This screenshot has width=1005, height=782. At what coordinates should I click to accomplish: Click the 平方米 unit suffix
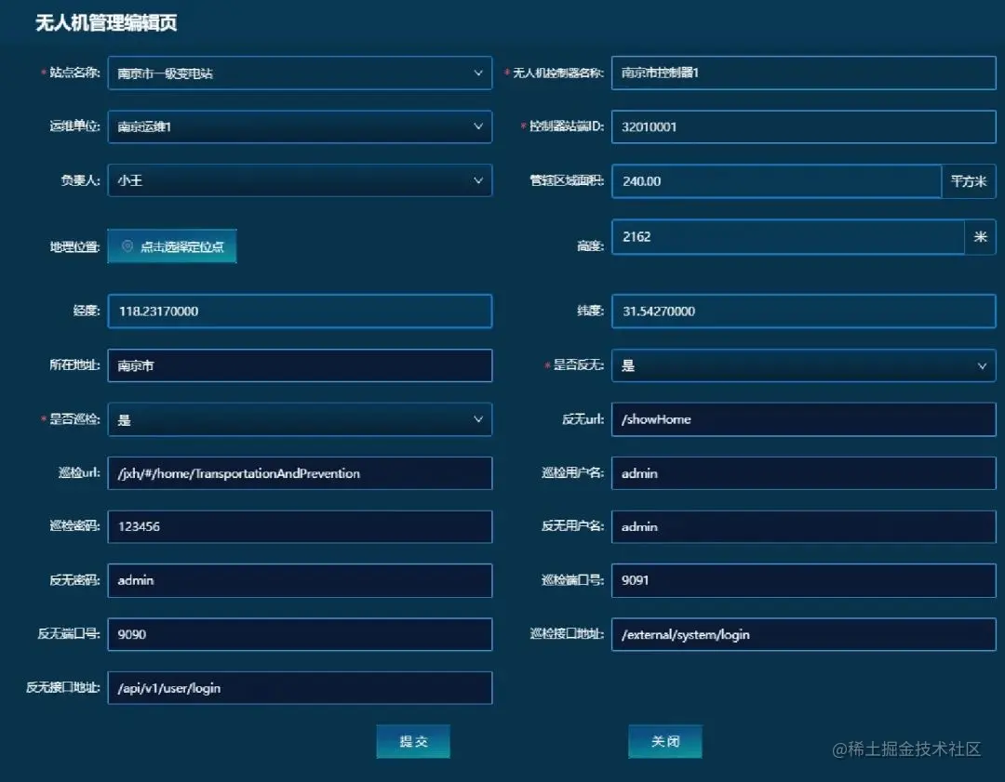click(969, 181)
